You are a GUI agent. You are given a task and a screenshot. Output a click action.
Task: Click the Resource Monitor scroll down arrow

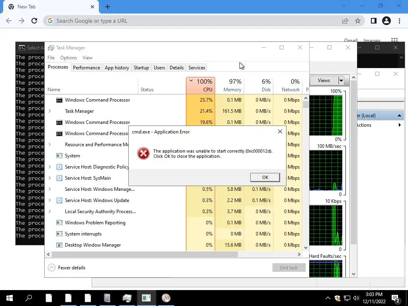coord(353,274)
